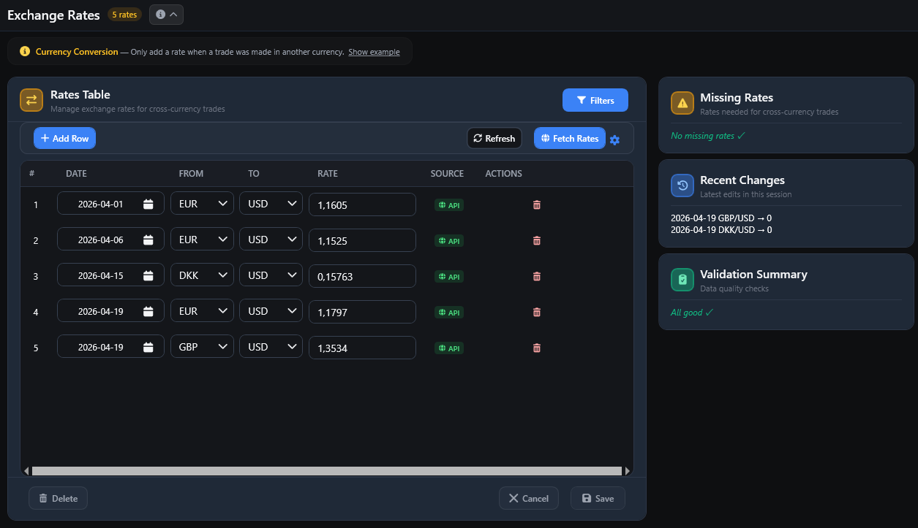918x528 pixels.
Task: Click the rate field showing 1,3534
Action: click(362, 348)
